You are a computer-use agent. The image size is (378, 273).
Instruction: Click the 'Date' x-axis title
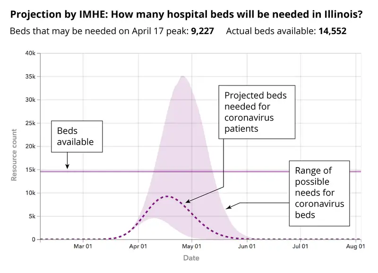point(191,258)
